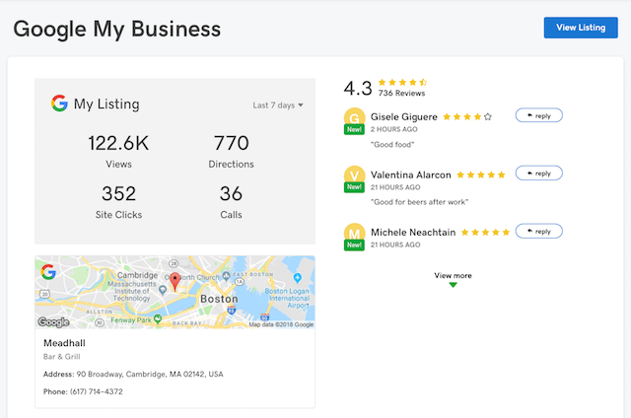631x418 pixels.
Task: Reply to Gisele Giguere's review
Action: coord(539,115)
